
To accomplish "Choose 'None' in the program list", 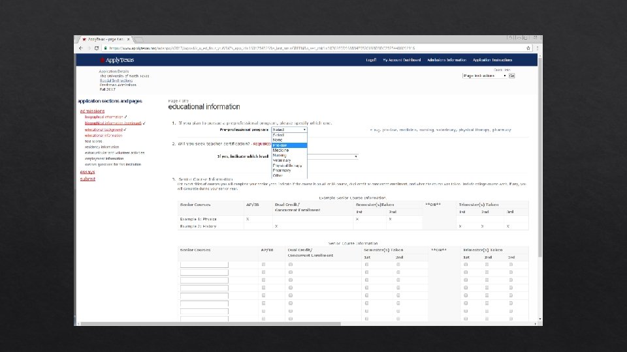I will point(289,140).
